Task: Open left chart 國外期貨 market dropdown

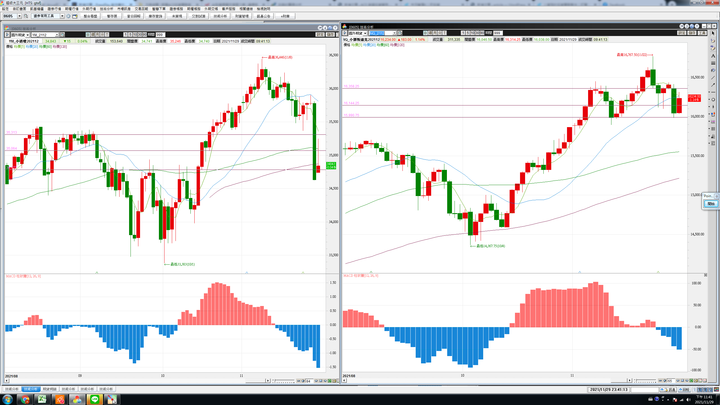Action: tap(28, 35)
